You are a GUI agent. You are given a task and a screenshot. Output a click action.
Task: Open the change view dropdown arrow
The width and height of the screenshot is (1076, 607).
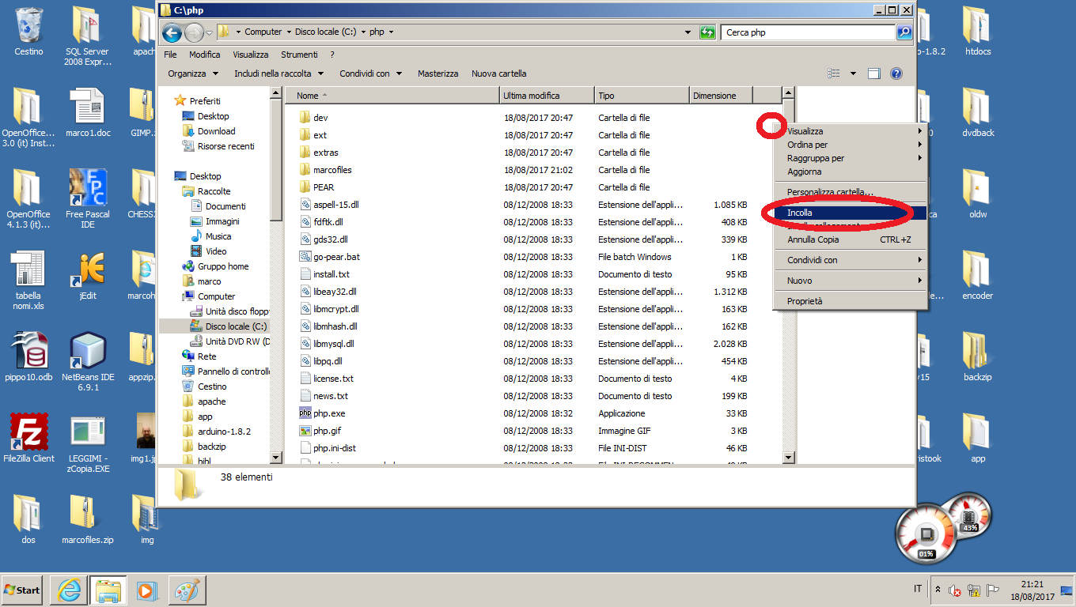pyautogui.click(x=853, y=74)
